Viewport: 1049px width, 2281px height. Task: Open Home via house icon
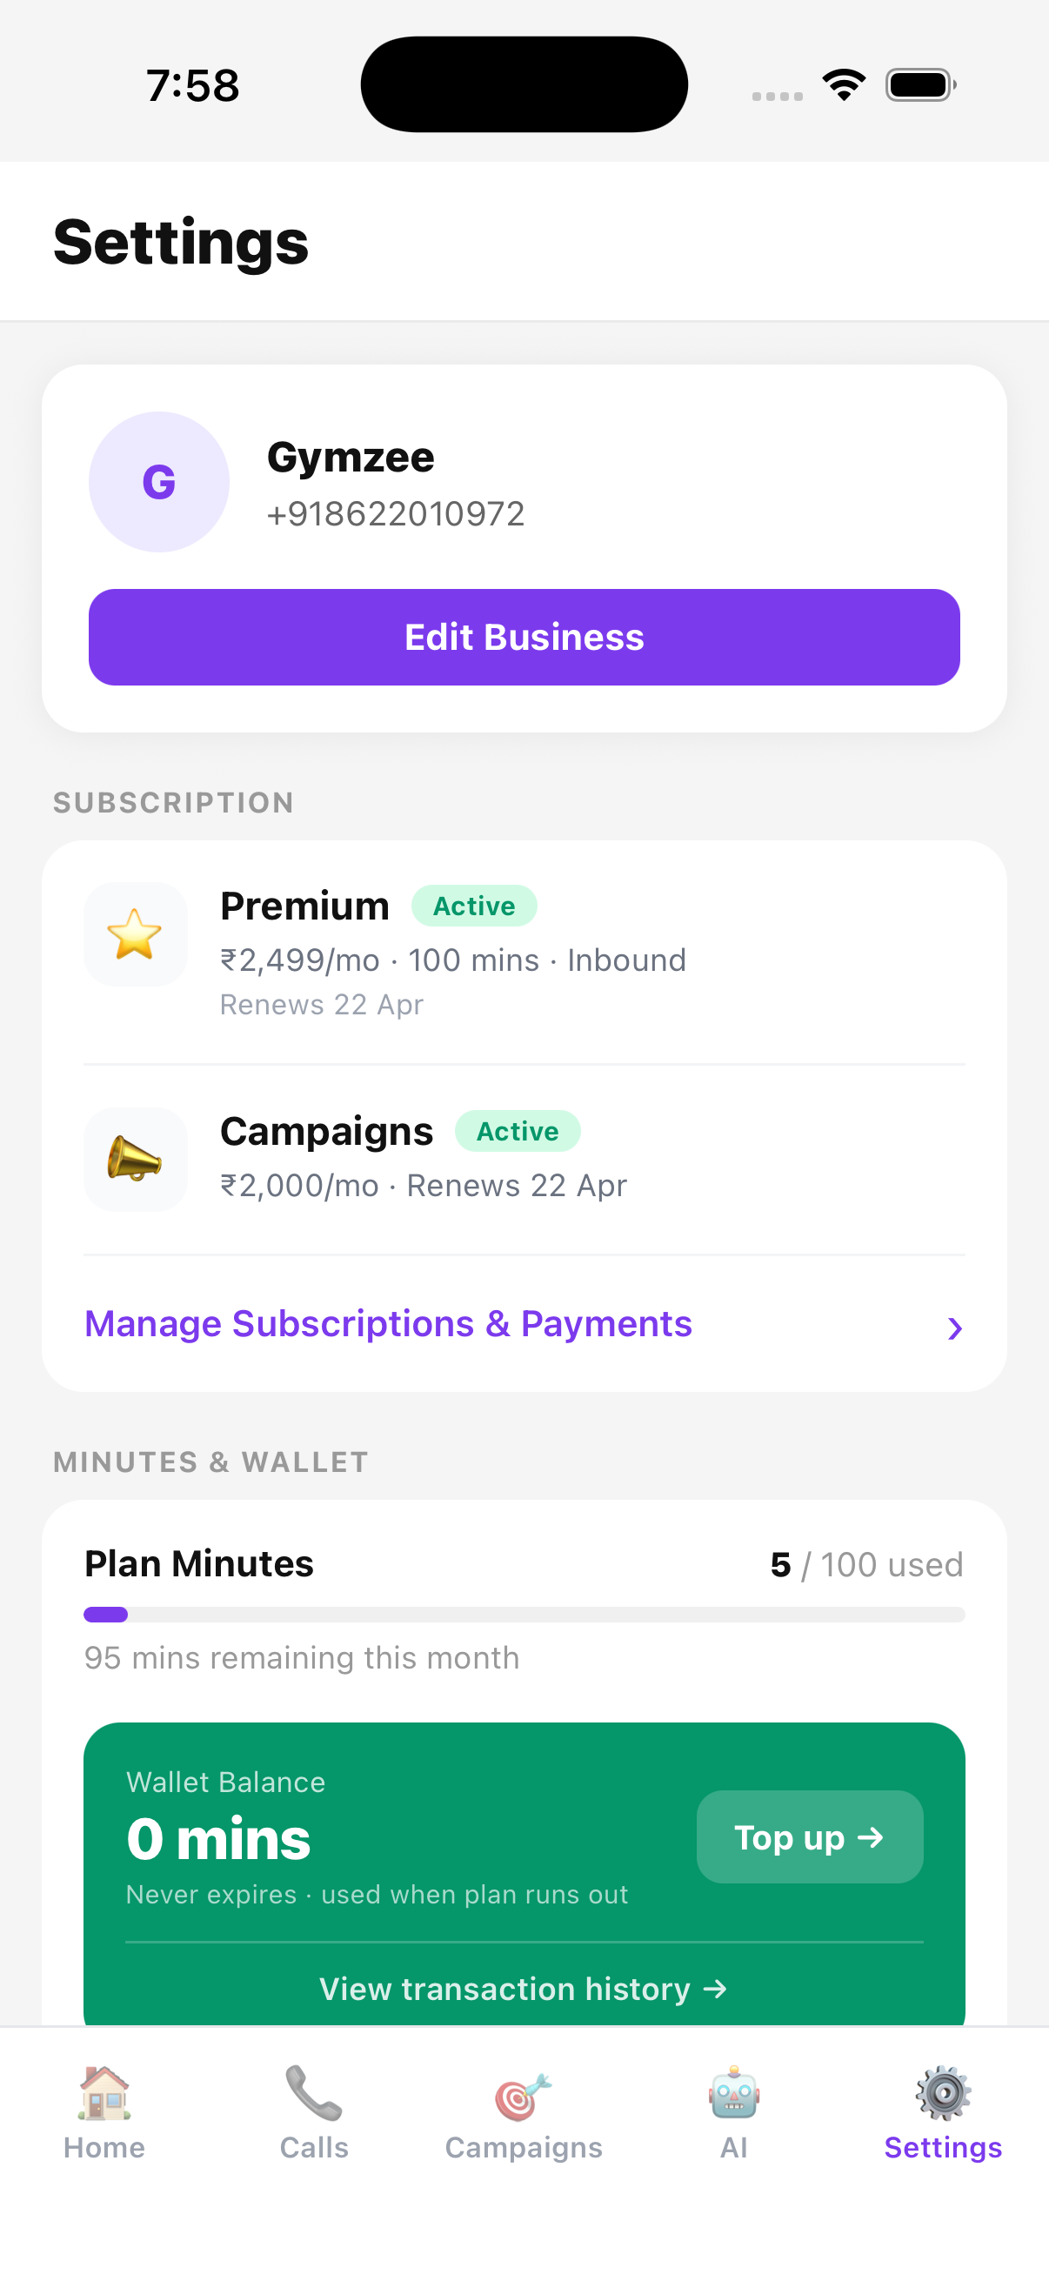point(104,2092)
